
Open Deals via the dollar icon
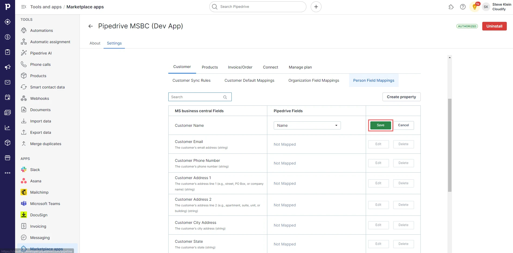click(x=8, y=37)
